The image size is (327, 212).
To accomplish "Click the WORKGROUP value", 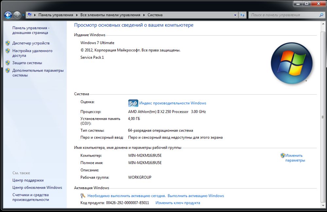I will pos(140,177).
